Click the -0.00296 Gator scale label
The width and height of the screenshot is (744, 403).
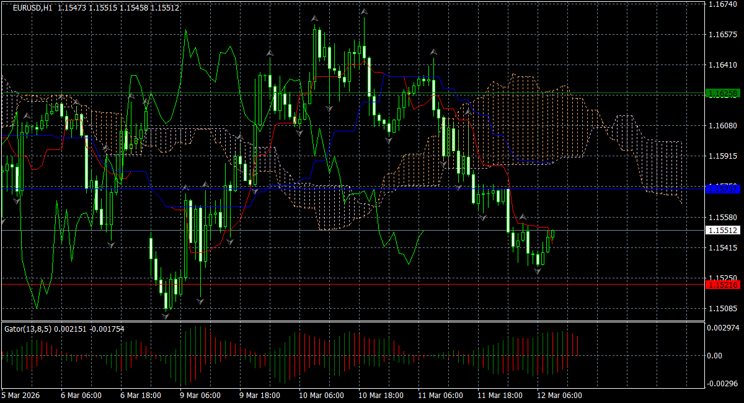pos(724,384)
